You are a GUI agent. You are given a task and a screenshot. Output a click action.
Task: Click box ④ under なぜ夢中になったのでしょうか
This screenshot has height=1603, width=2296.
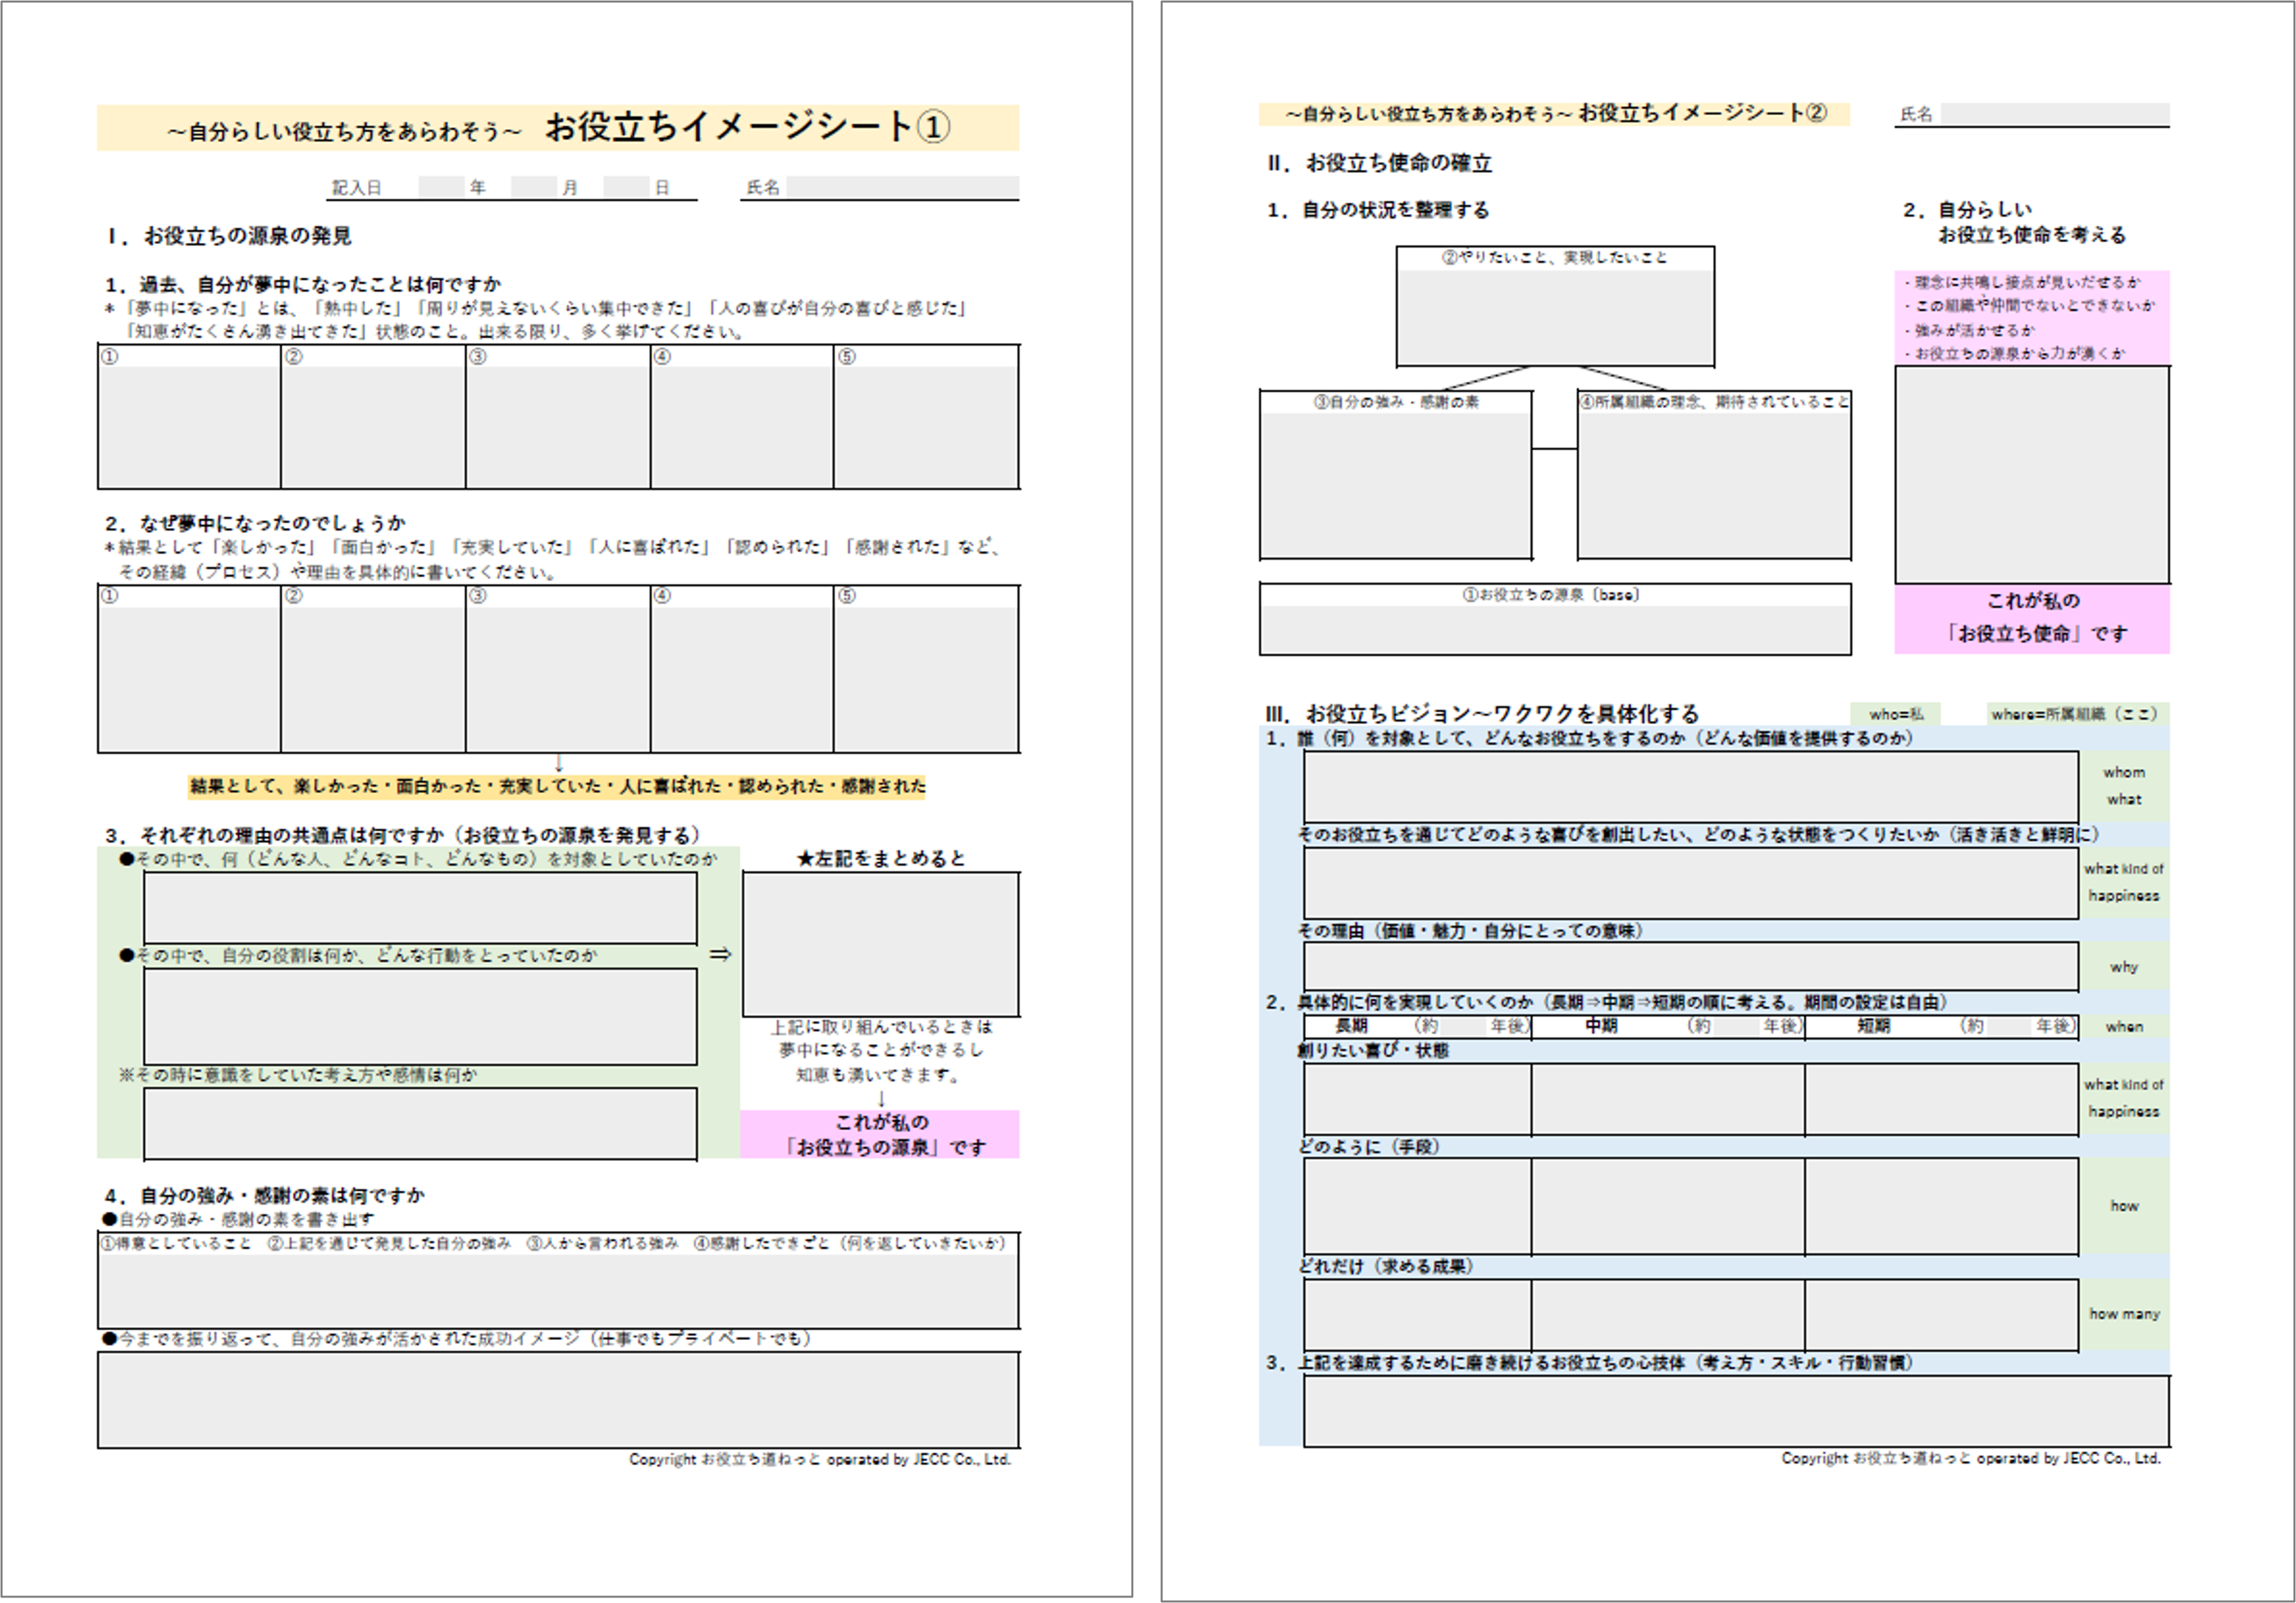tap(742, 669)
